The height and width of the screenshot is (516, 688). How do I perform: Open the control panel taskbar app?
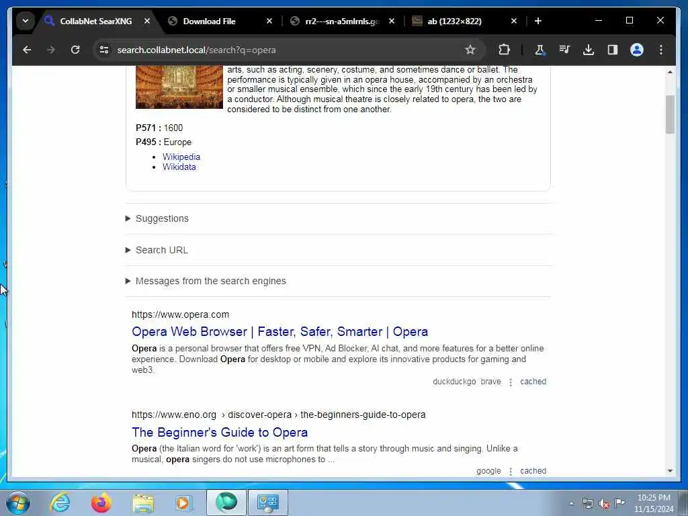tap(268, 503)
